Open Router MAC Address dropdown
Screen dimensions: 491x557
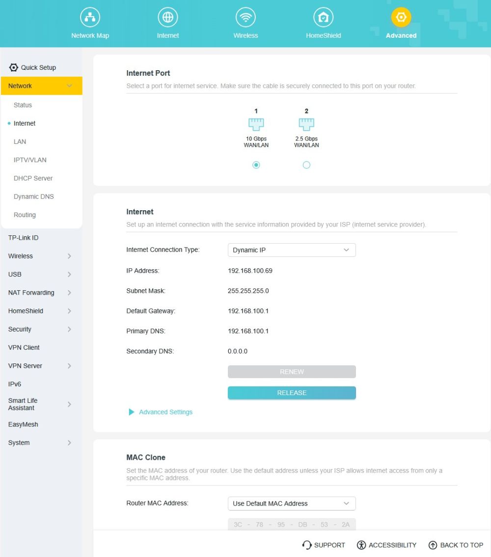click(292, 503)
